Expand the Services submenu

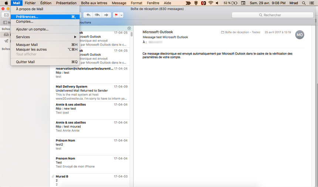coord(45,37)
